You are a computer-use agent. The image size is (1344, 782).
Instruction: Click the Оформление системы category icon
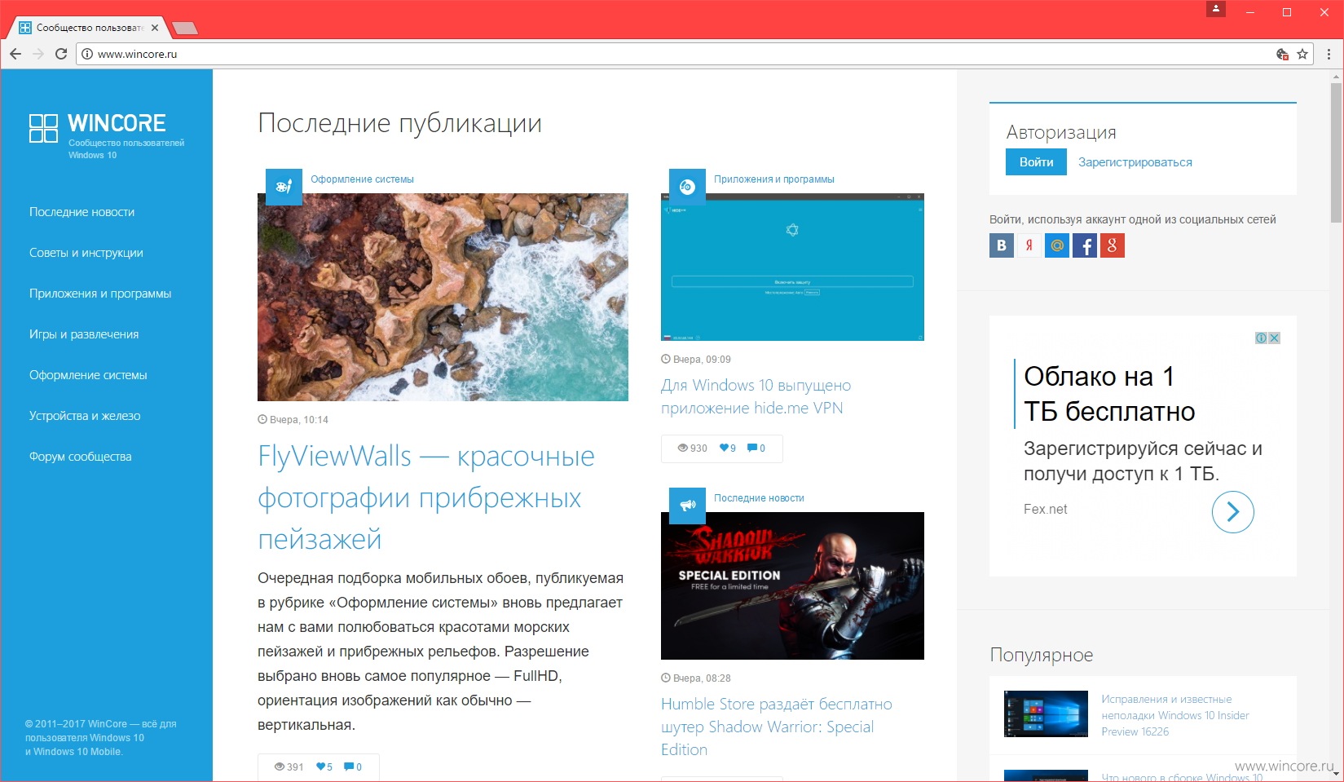click(284, 187)
